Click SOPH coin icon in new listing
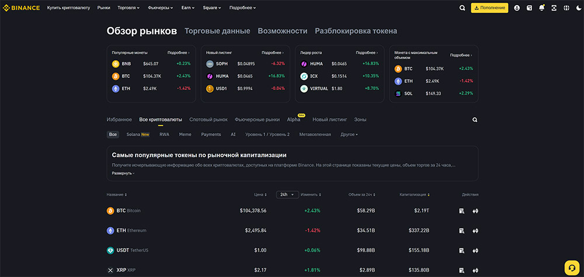 coord(210,64)
